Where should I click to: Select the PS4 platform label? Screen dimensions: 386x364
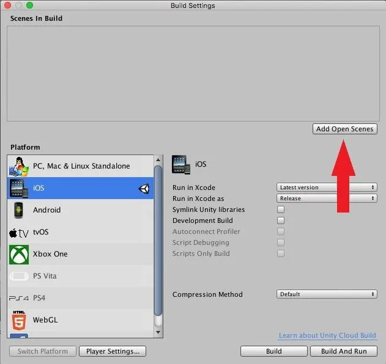click(x=39, y=298)
